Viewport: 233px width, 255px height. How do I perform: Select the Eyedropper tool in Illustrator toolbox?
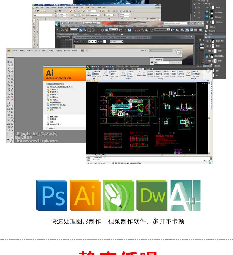click(x=9, y=91)
